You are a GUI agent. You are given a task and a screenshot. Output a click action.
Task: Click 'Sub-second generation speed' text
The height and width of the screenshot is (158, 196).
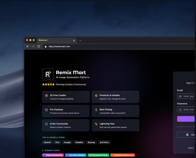pos(113,127)
